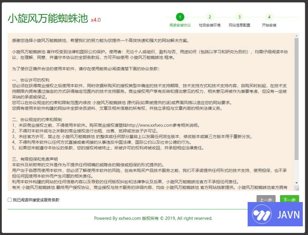Click clause 5 about 授权将被终止
308x235 pixels.
[108, 148]
